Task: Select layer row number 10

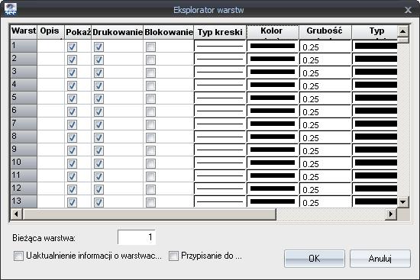Action: click(x=24, y=163)
